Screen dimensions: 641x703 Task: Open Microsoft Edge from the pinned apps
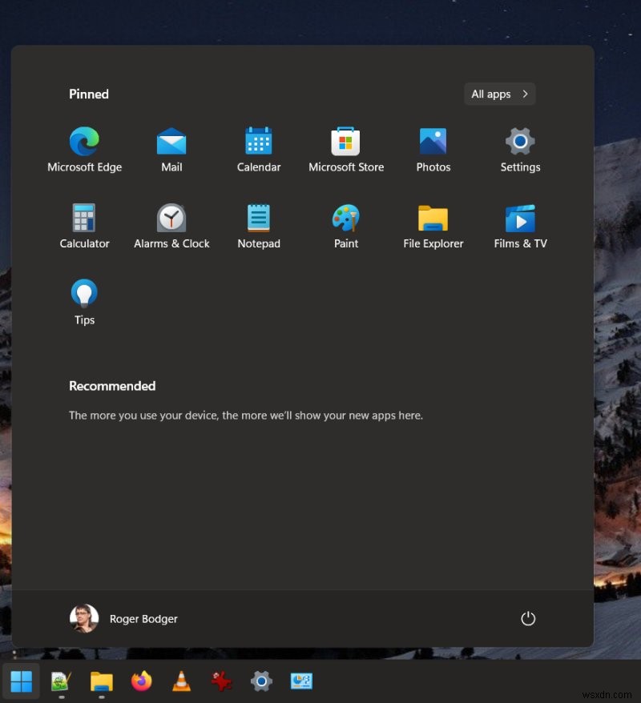[x=84, y=143]
